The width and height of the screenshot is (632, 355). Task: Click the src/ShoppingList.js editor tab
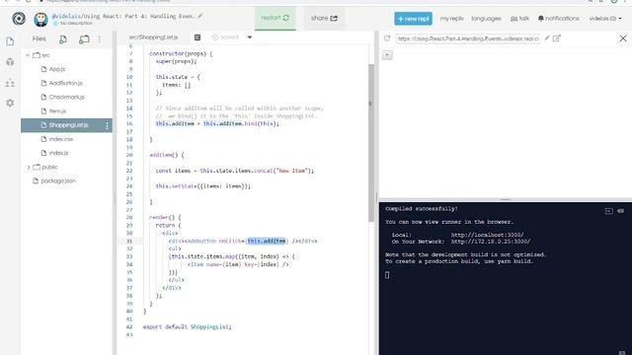[x=153, y=37]
